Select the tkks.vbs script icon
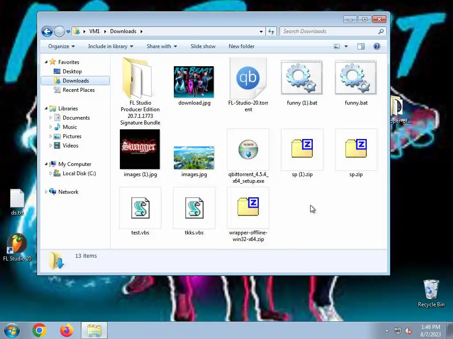The height and width of the screenshot is (339, 453). 194,208
